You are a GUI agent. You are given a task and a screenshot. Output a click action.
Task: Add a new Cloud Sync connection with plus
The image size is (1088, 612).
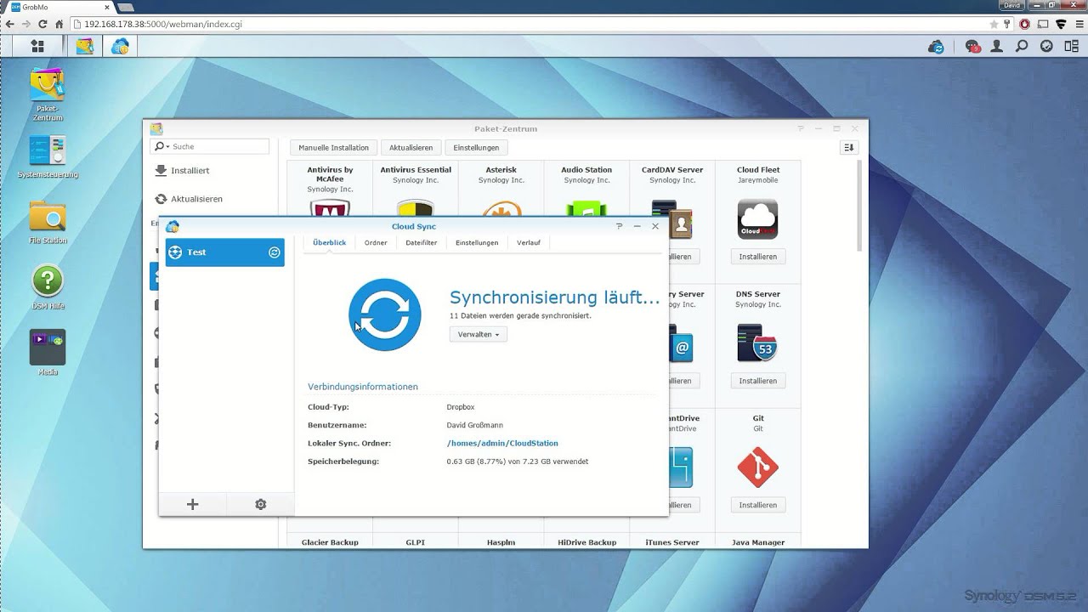pos(192,504)
